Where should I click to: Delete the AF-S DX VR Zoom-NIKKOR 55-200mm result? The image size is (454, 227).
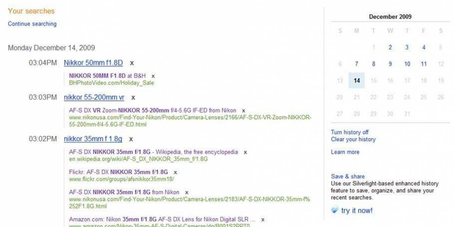point(244,111)
